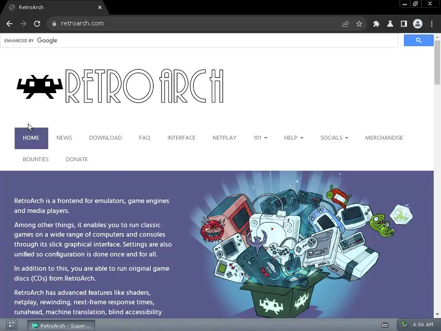This screenshot has height=331, width=441.
Task: Click the browser forward arrow
Action: pos(23,24)
